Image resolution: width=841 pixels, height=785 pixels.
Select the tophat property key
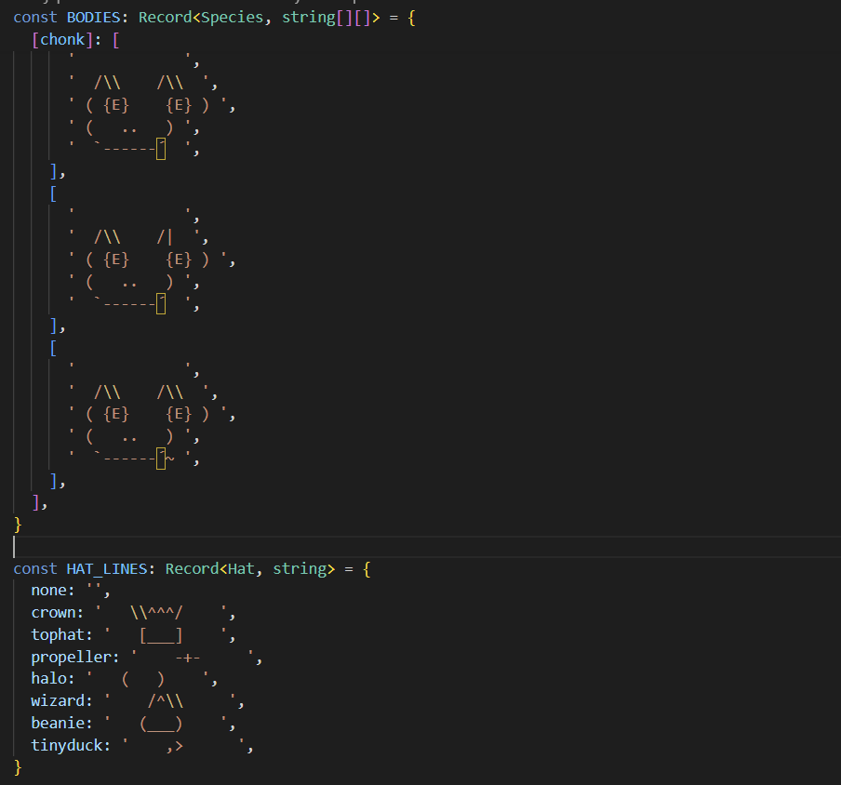tap(58, 634)
